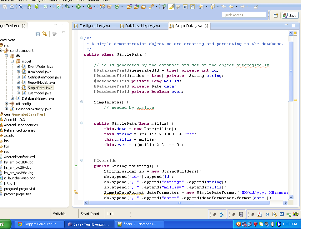Screen dimensions: 320x240
Task: Click the Run External Tools icon
Action: tap(89, 7)
